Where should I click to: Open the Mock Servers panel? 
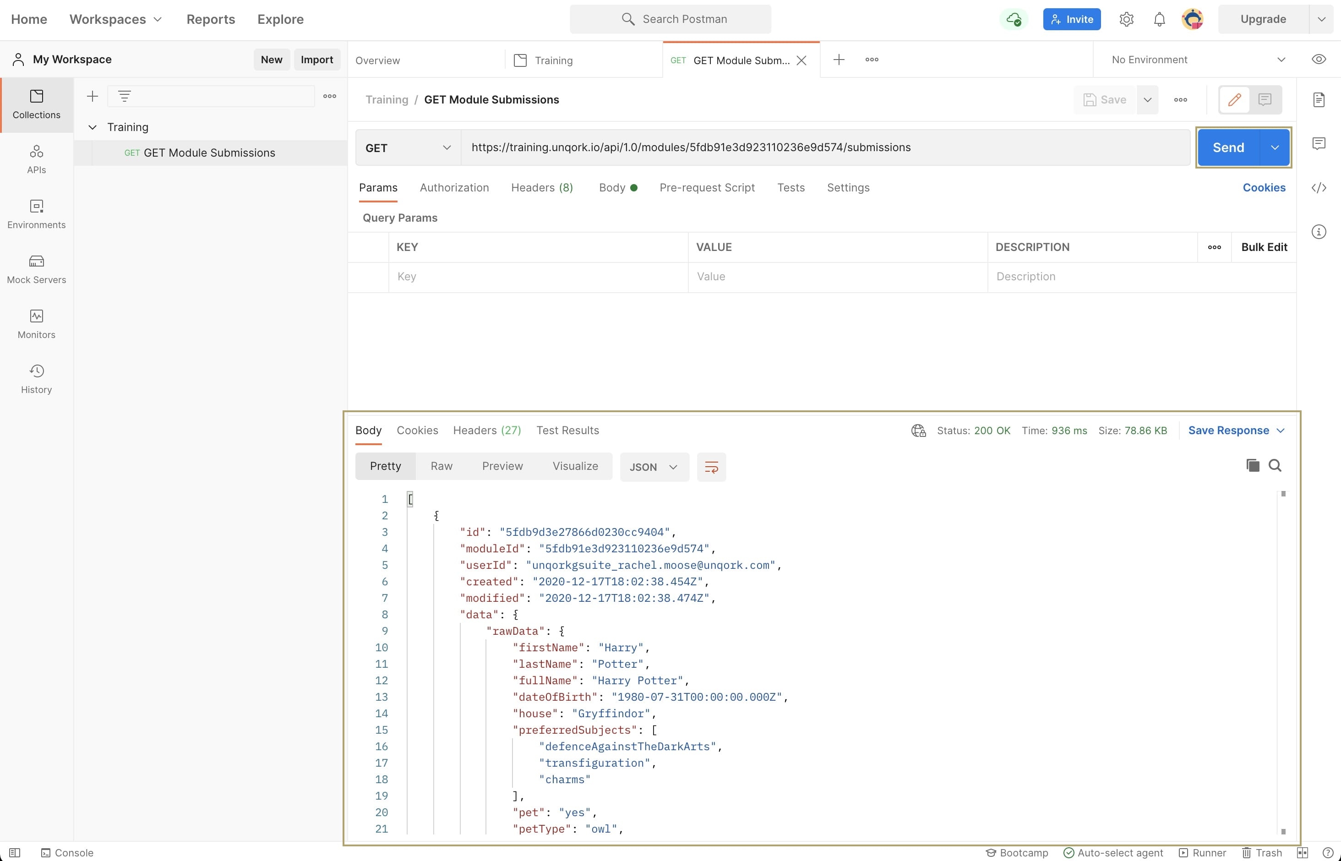(36, 269)
